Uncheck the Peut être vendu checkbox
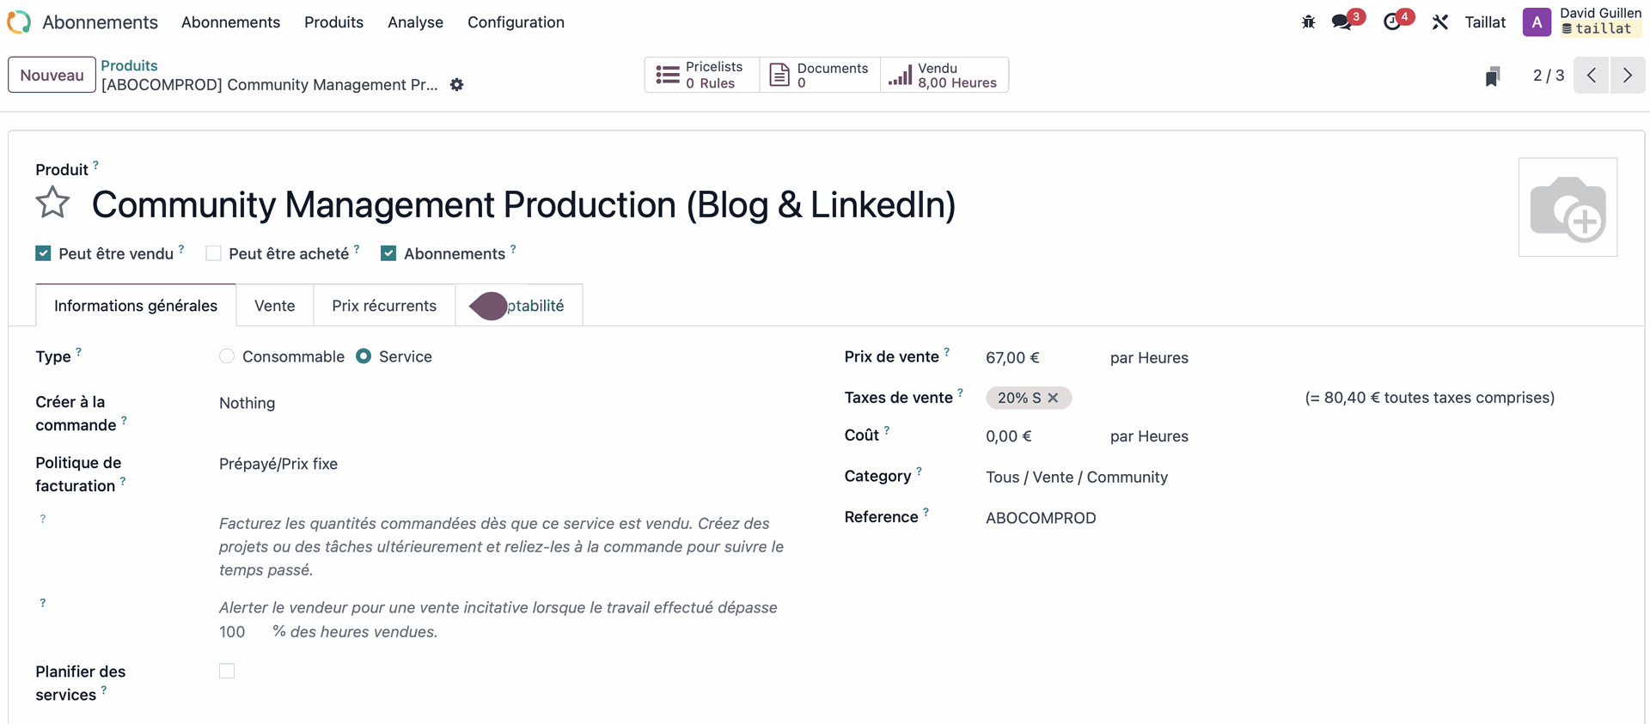The height and width of the screenshot is (724, 1650). coord(43,253)
